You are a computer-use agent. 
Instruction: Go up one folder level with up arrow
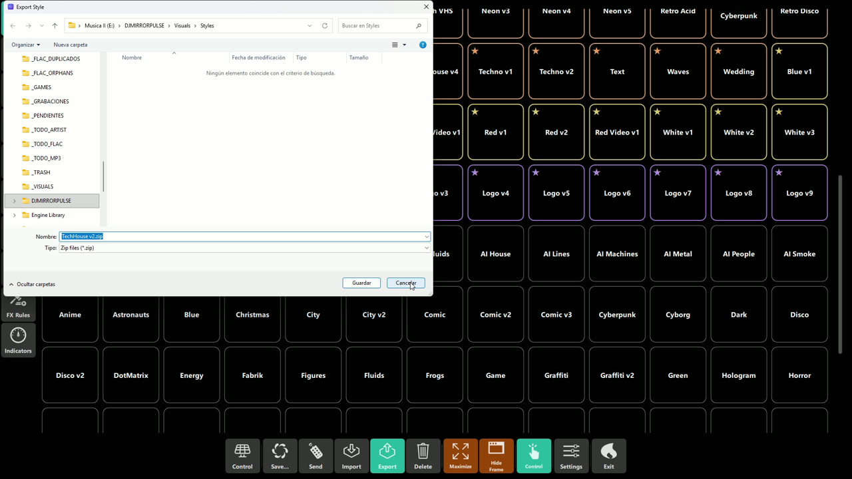(x=55, y=25)
